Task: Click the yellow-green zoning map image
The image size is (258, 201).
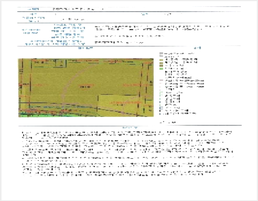Action: (86, 88)
